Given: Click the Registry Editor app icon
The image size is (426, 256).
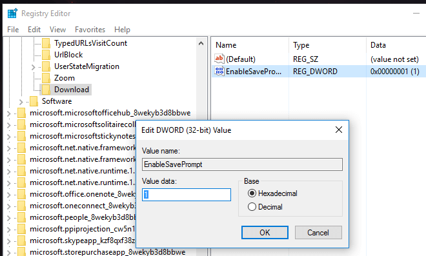Looking at the screenshot, I should (12, 13).
